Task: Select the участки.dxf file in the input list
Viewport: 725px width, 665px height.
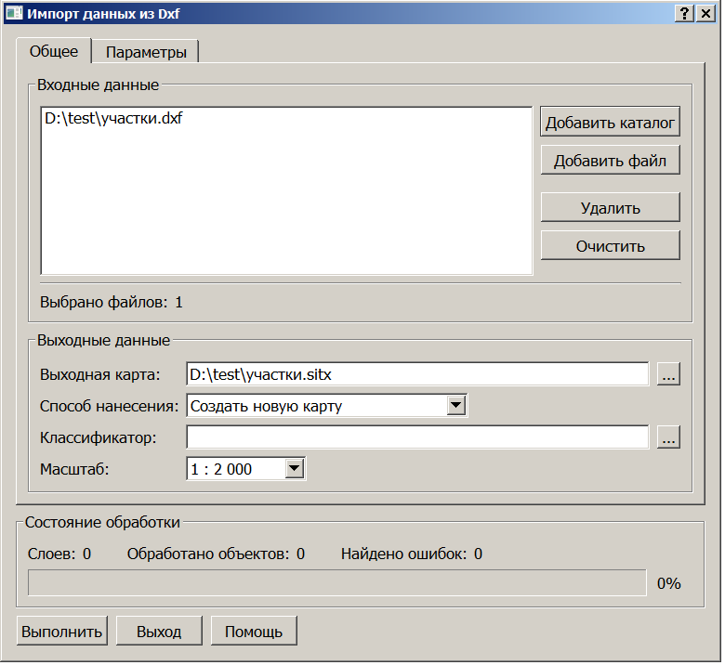Action: coord(112,119)
